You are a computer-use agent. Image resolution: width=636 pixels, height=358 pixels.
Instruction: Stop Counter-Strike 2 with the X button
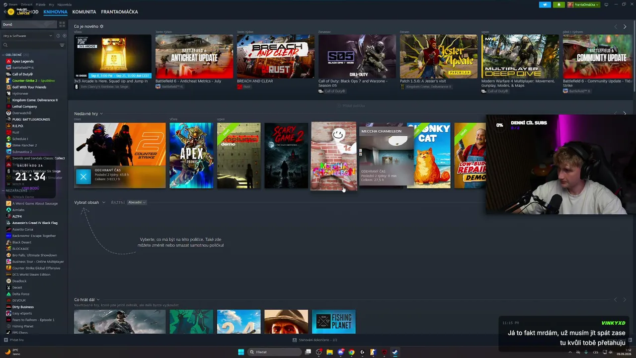pyautogui.click(x=83, y=177)
